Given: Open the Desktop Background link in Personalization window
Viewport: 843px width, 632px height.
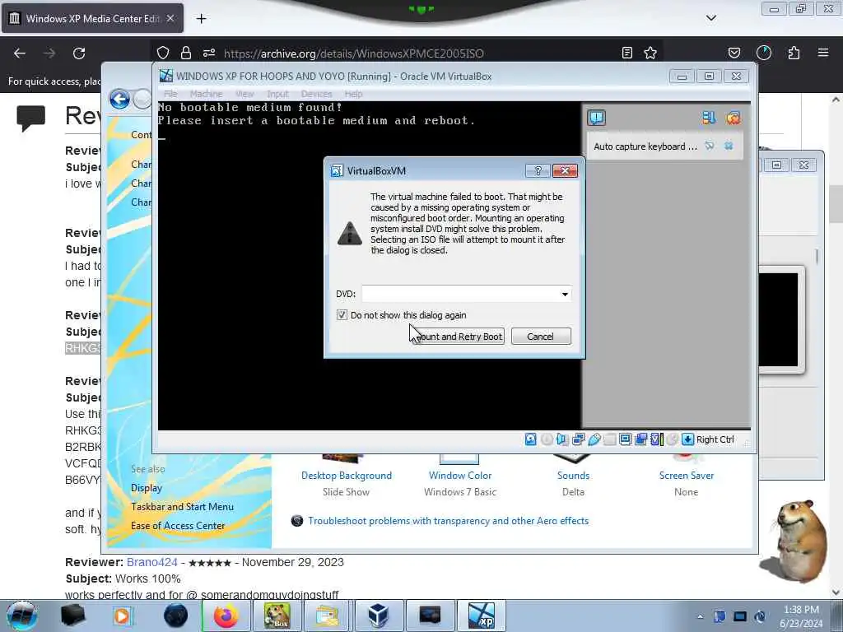Looking at the screenshot, I should (347, 476).
